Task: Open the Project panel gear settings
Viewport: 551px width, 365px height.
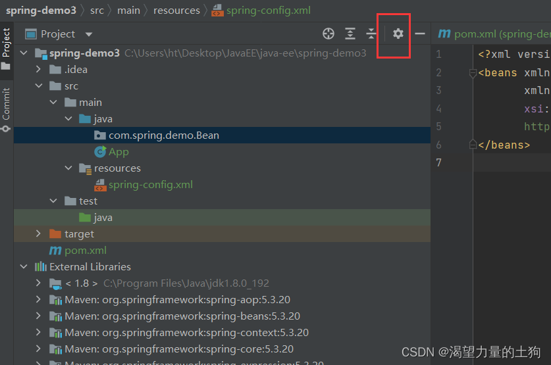Action: (x=398, y=34)
